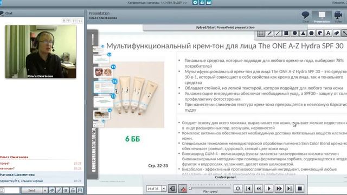The height and width of the screenshot is (195, 347).
Task: Open conference settings gear icon
Action: tap(195, 2)
